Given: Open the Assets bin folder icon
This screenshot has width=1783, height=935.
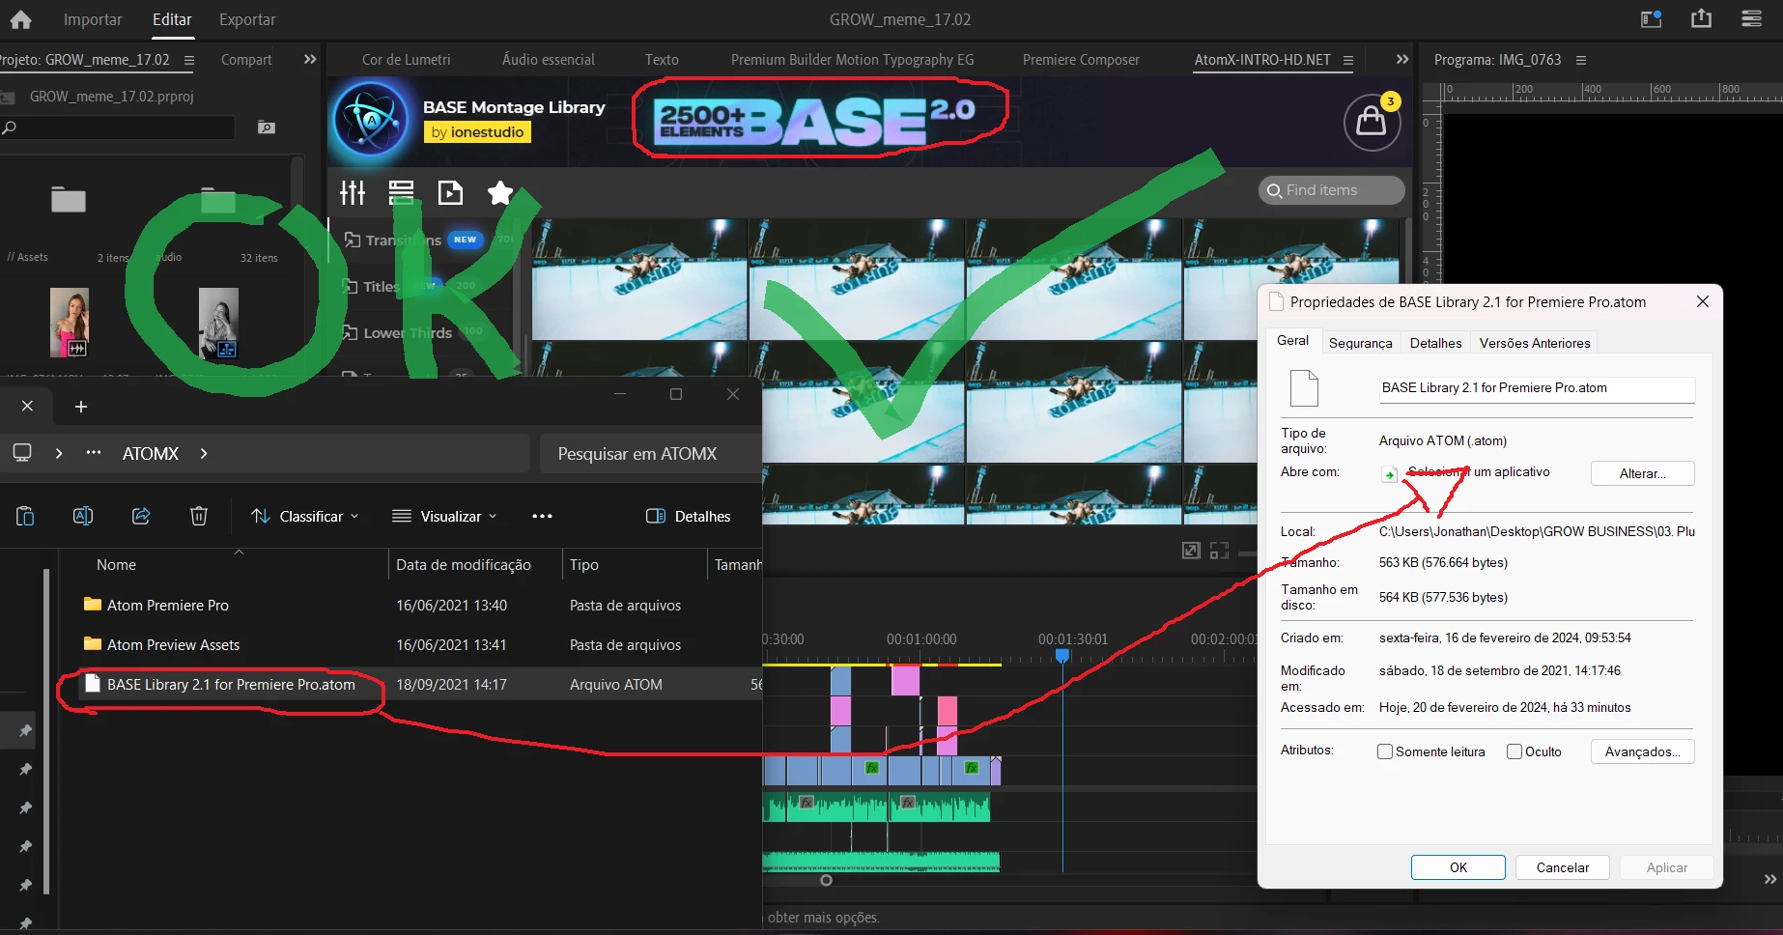Looking at the screenshot, I should point(69,200).
